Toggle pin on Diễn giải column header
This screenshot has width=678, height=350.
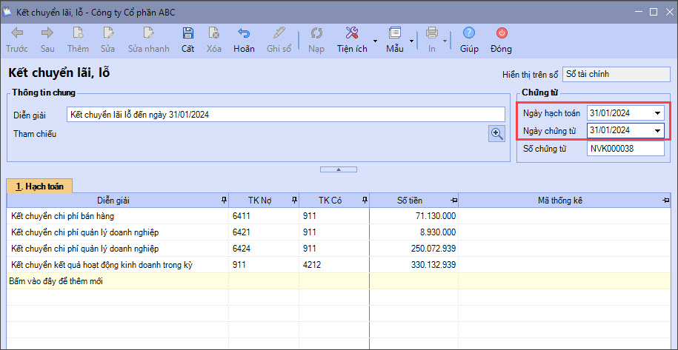click(x=224, y=201)
